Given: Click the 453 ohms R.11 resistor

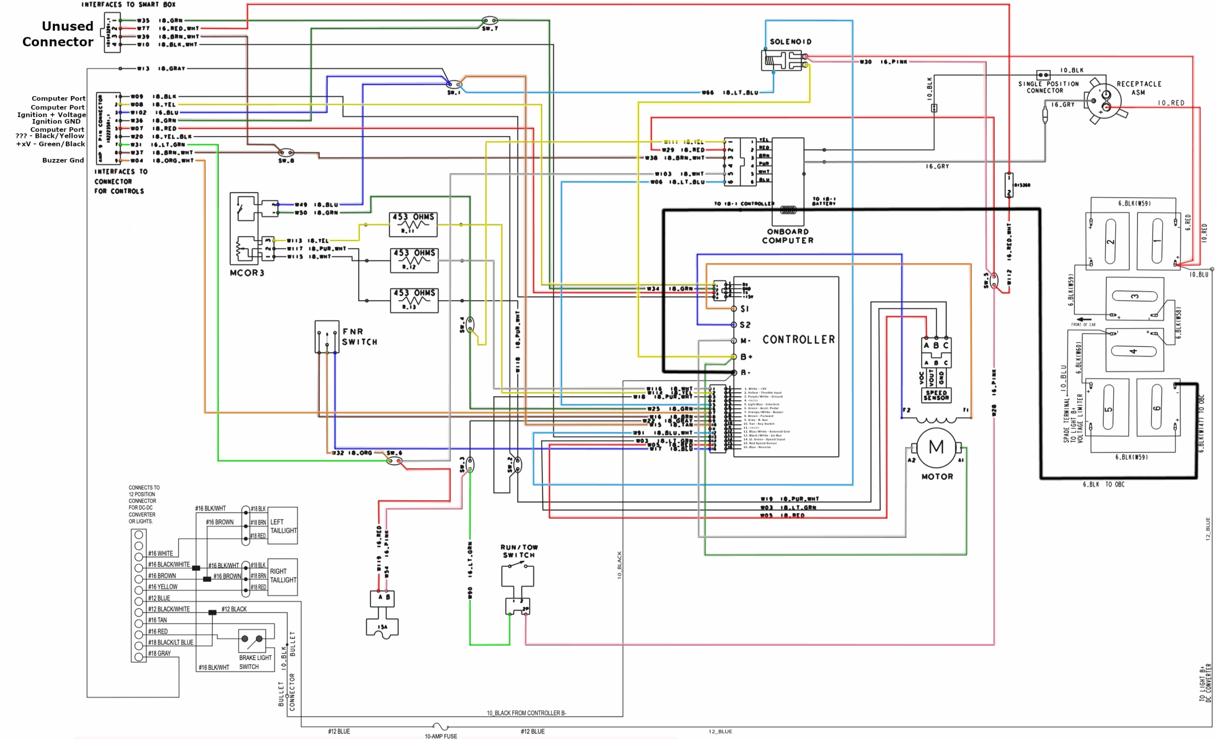Looking at the screenshot, I should pyautogui.click(x=413, y=225).
